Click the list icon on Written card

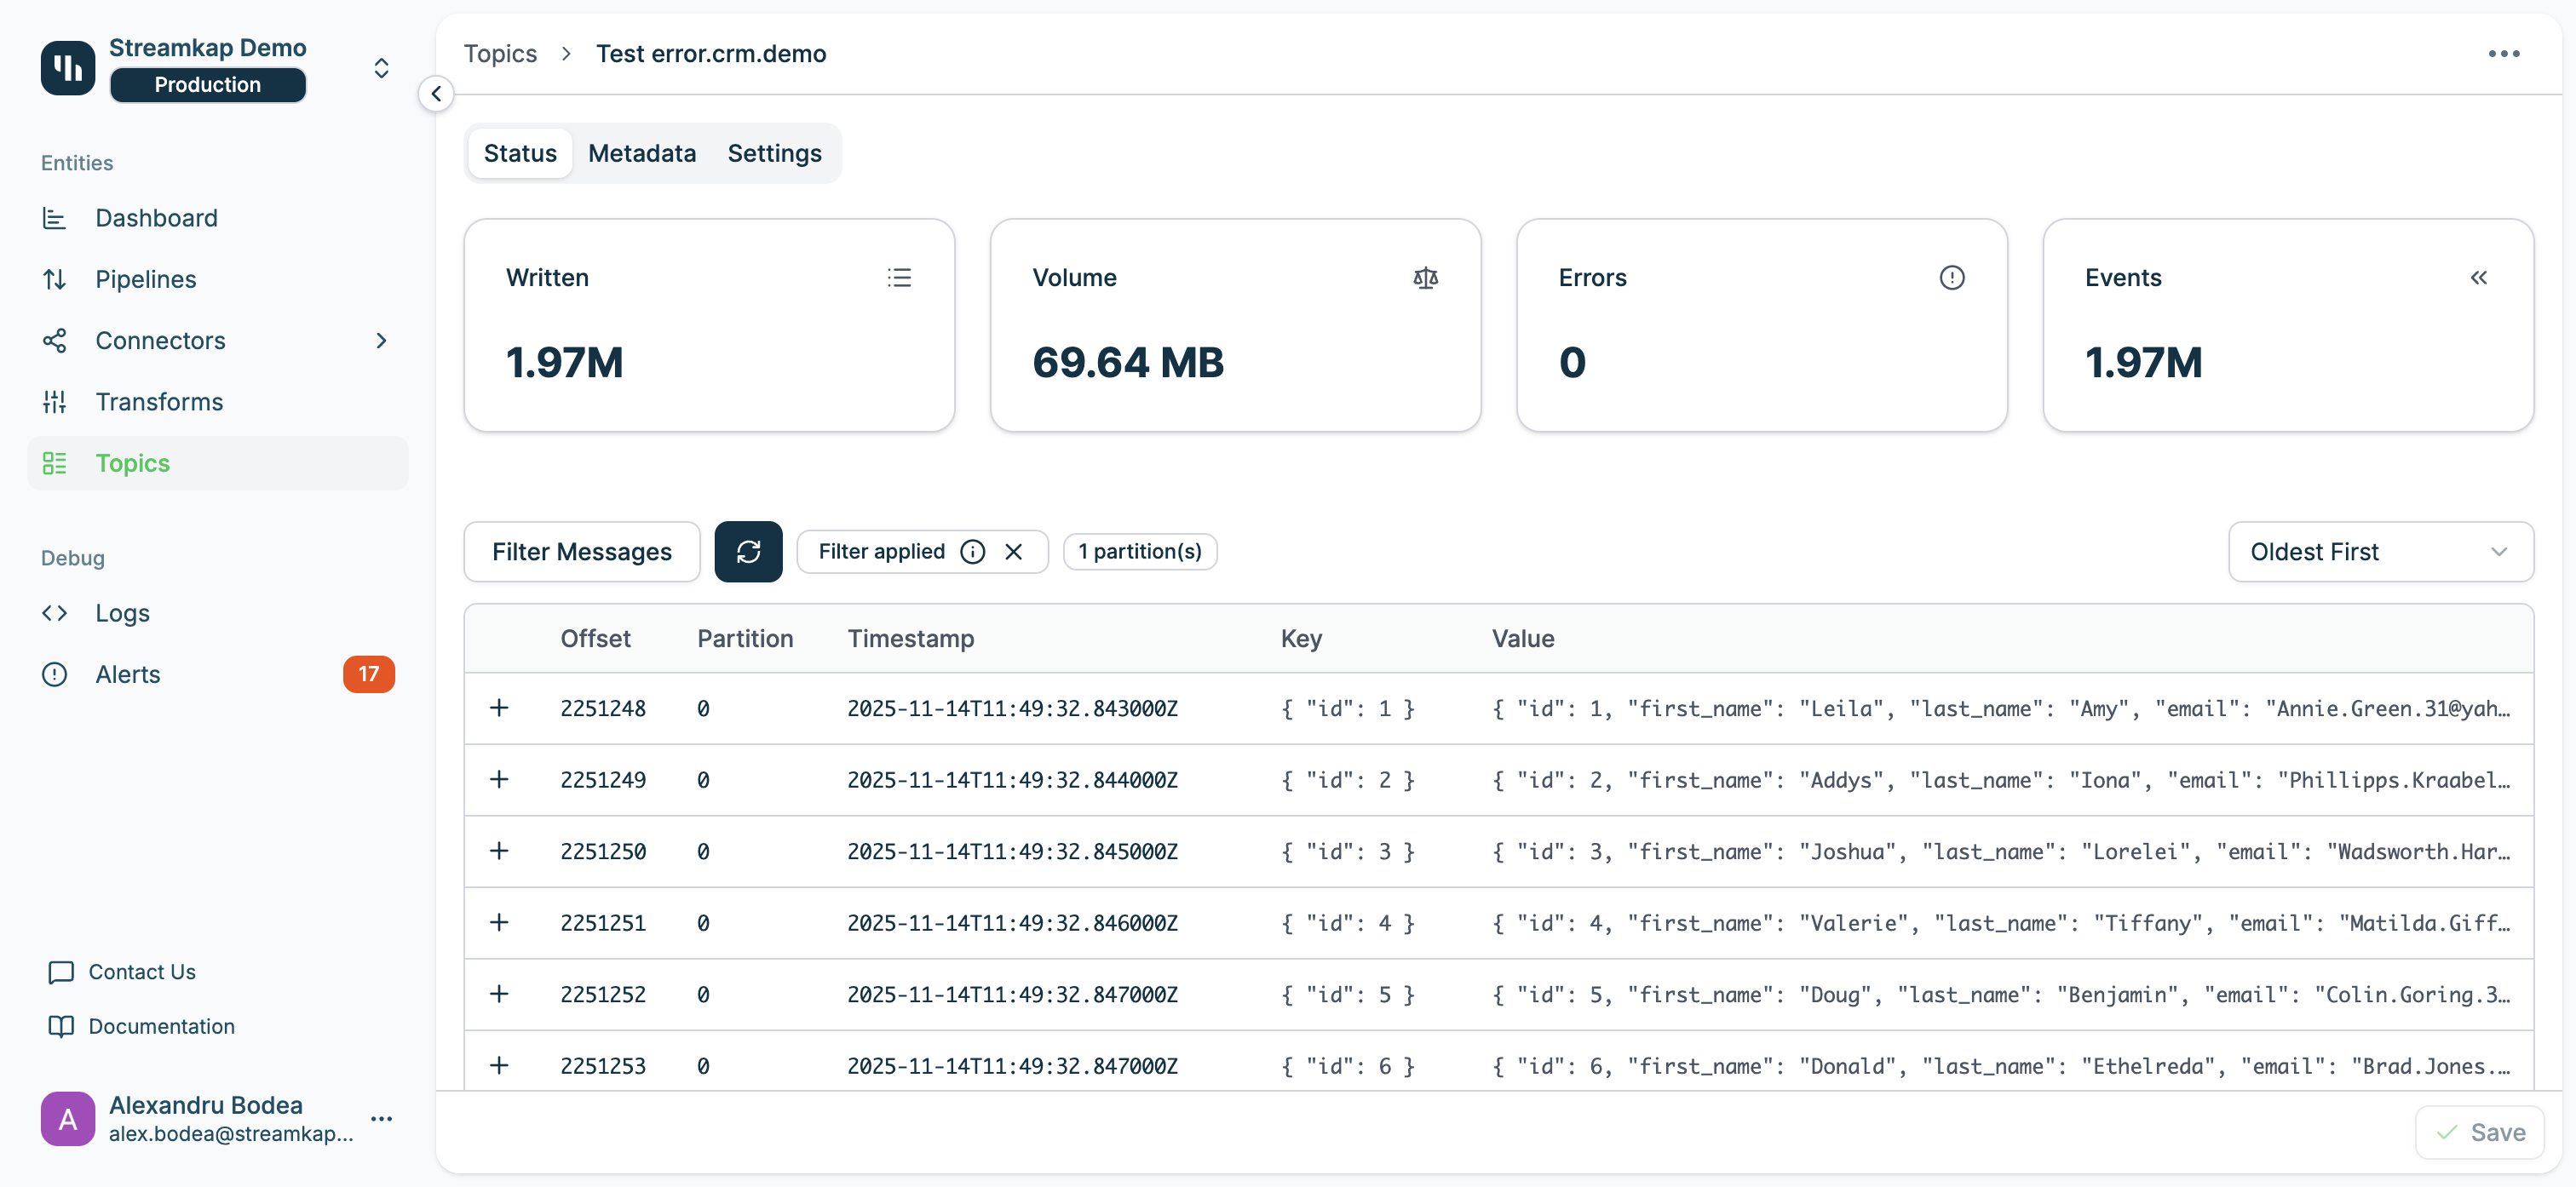click(x=899, y=277)
